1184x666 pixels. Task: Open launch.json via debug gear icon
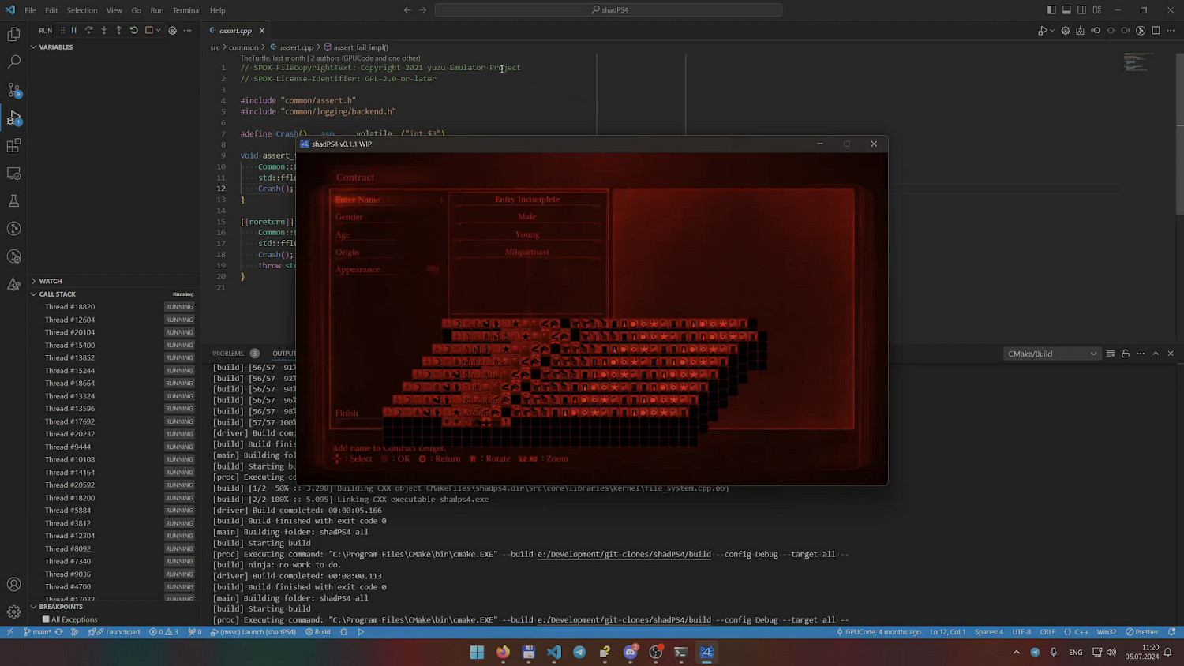pos(172,31)
